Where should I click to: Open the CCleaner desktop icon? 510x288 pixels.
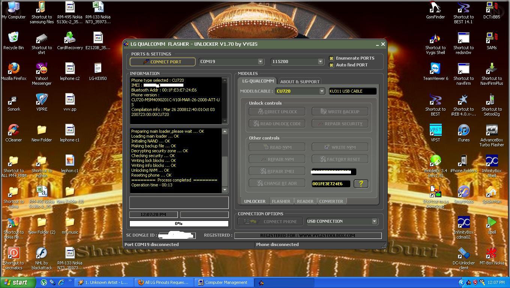[13, 133]
